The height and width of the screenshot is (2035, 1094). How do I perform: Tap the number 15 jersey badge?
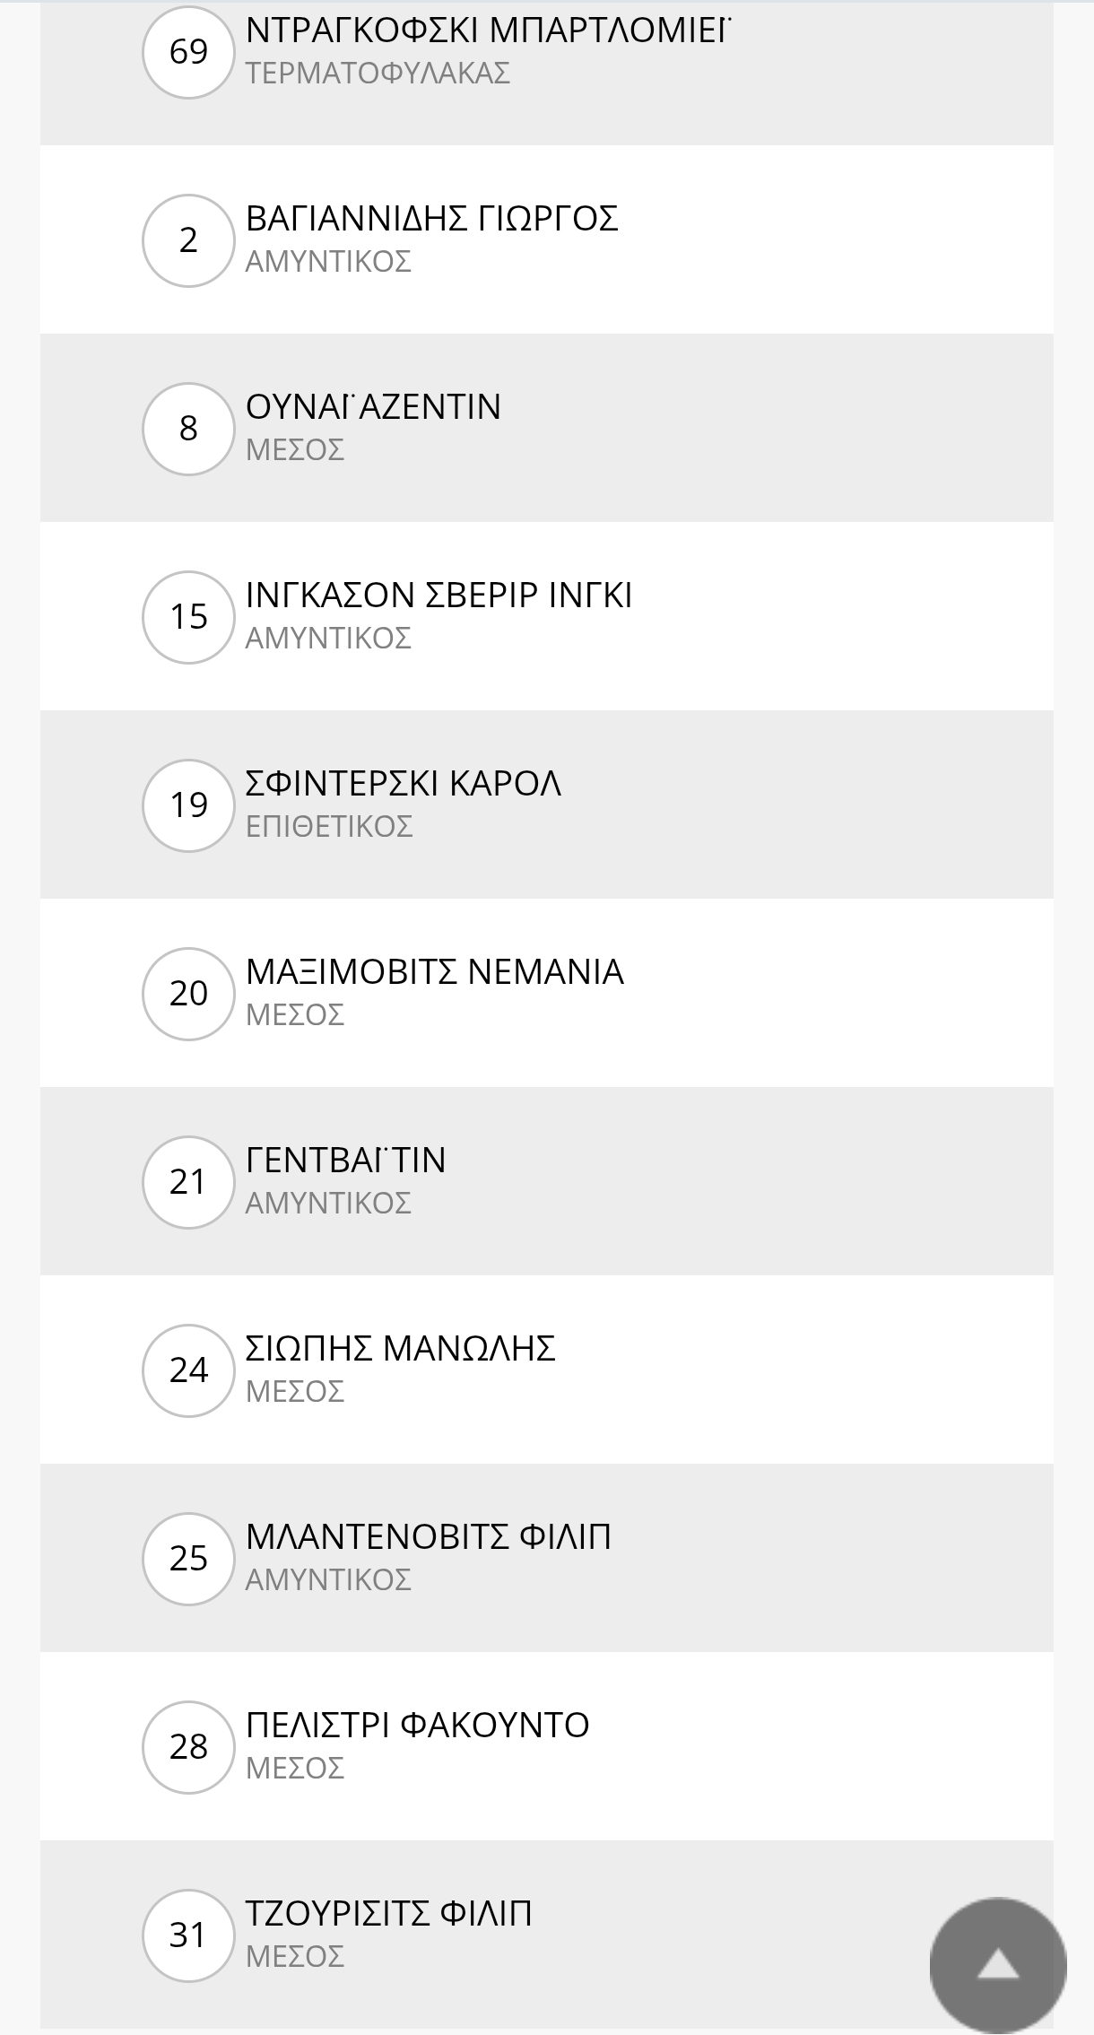click(188, 617)
